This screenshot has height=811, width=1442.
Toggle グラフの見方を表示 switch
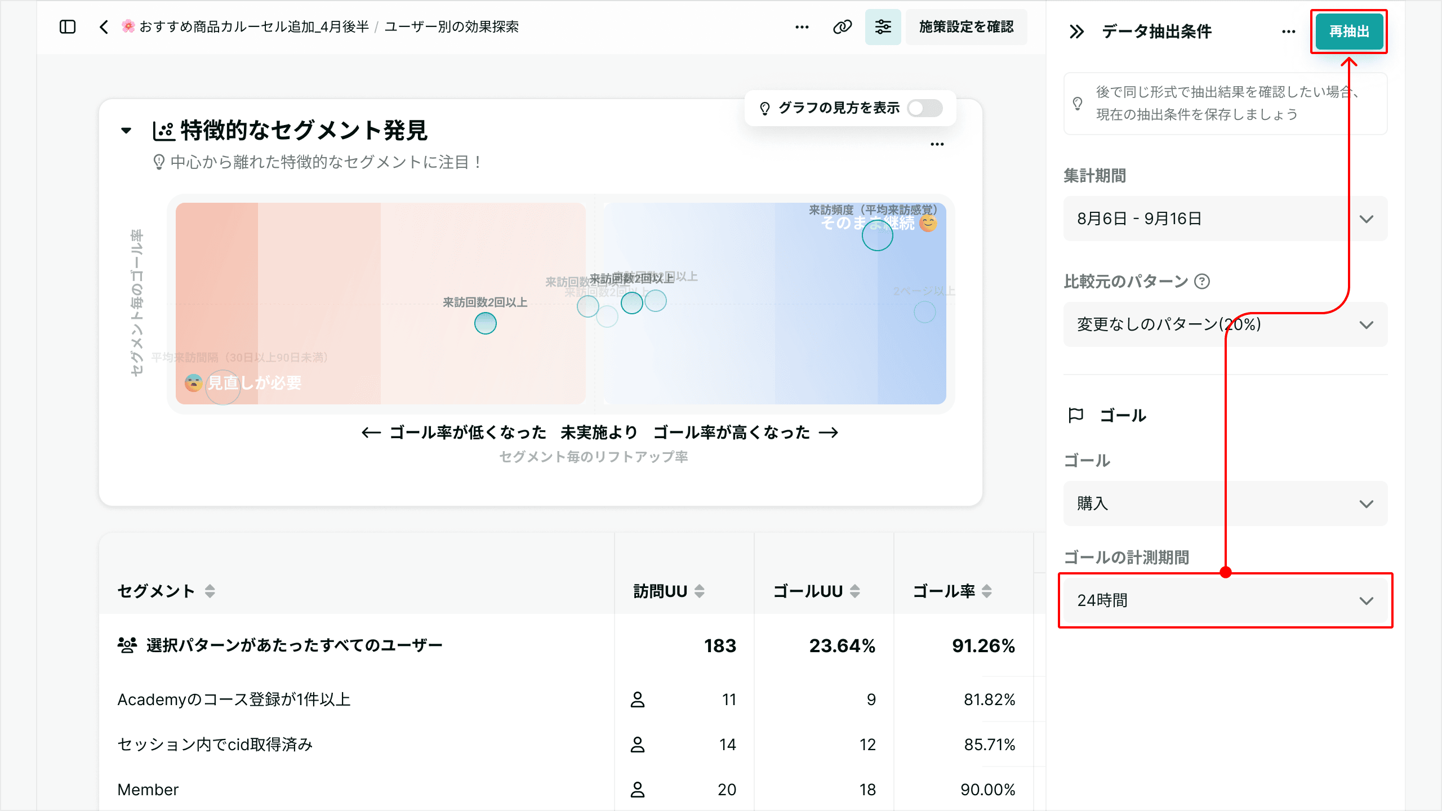point(925,108)
